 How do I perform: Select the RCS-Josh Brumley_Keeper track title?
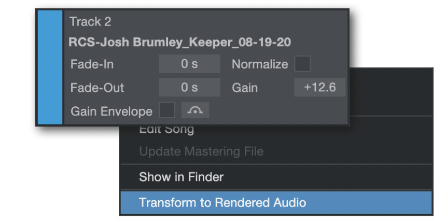180,43
